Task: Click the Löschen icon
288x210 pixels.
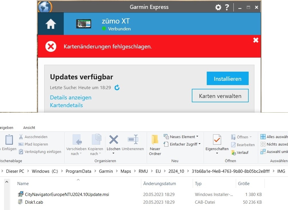Action: tap(113, 140)
